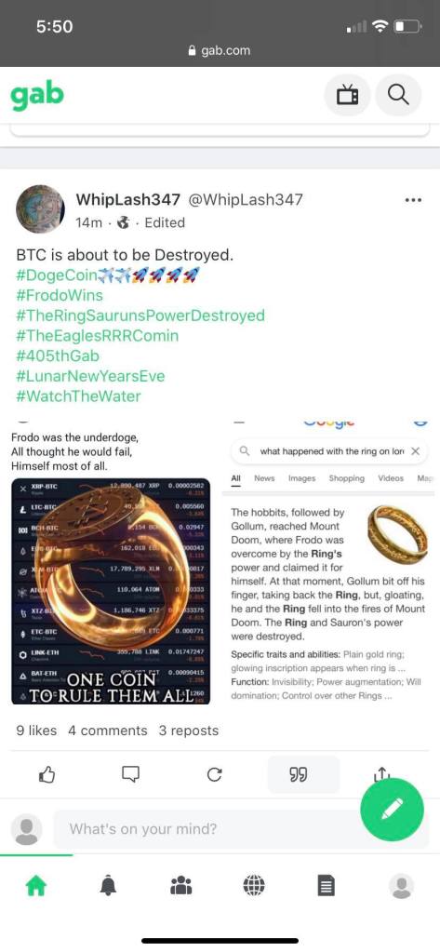Quote the post with quotation icon
Screen dimensions: 440x952
pos(298,774)
